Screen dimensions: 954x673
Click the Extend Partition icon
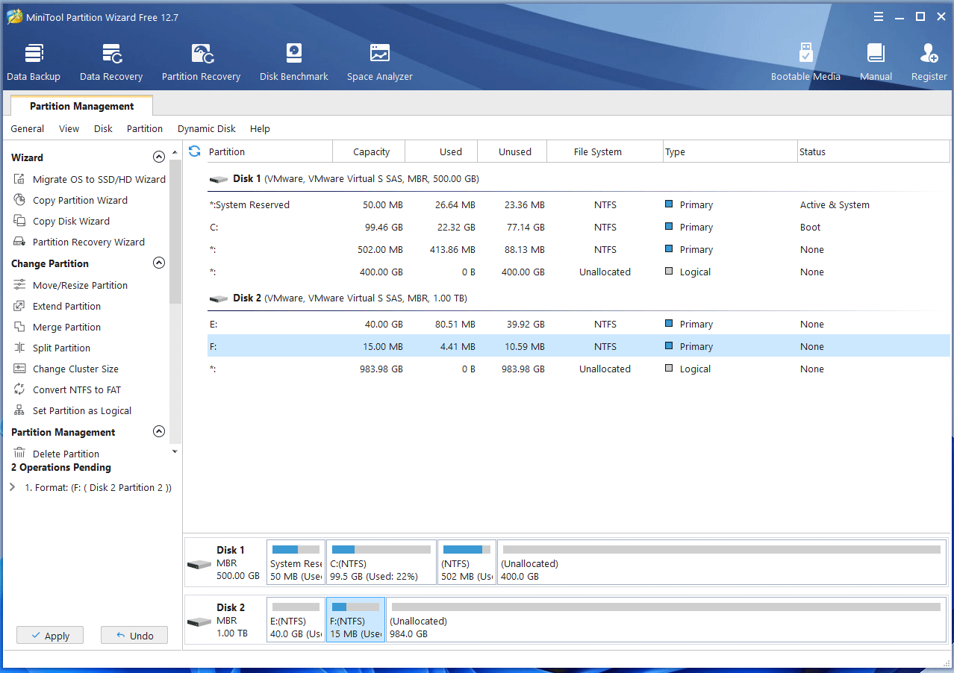(x=19, y=306)
